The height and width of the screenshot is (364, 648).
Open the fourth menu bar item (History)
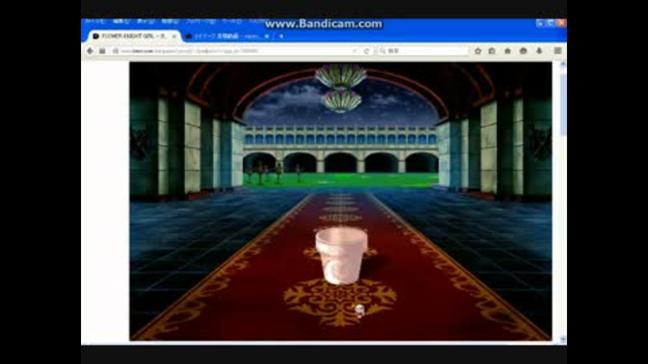click(170, 21)
